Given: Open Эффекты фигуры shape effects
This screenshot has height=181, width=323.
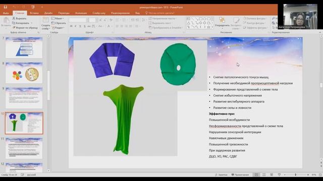Looking at the screenshot, I should (255, 28).
